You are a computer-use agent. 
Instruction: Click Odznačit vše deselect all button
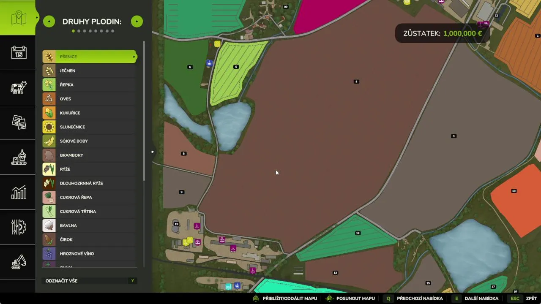click(x=90, y=281)
